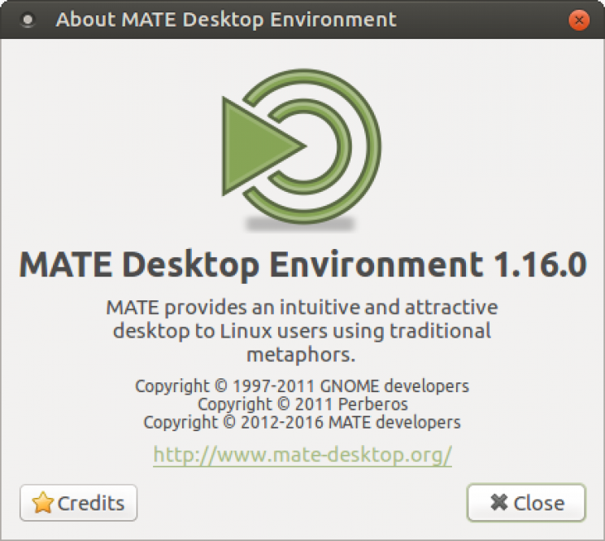Click the "About MATE Desktop Environment" window title

tap(226, 20)
